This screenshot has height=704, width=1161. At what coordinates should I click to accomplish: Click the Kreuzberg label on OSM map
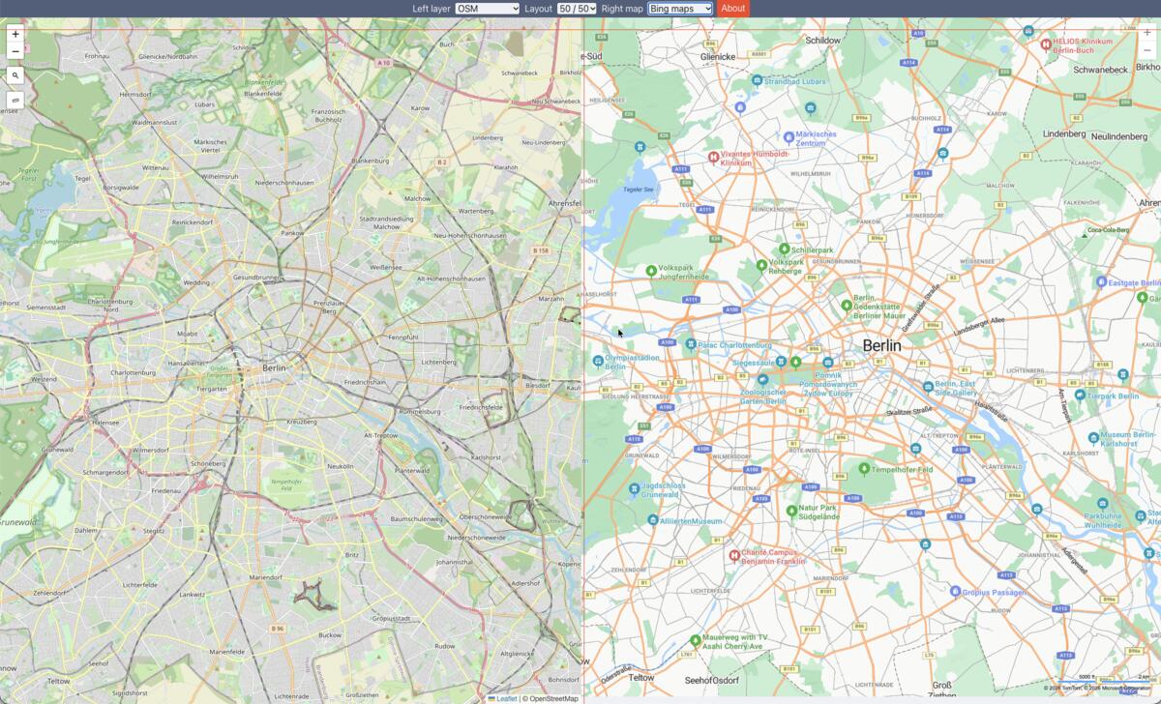pos(301,422)
